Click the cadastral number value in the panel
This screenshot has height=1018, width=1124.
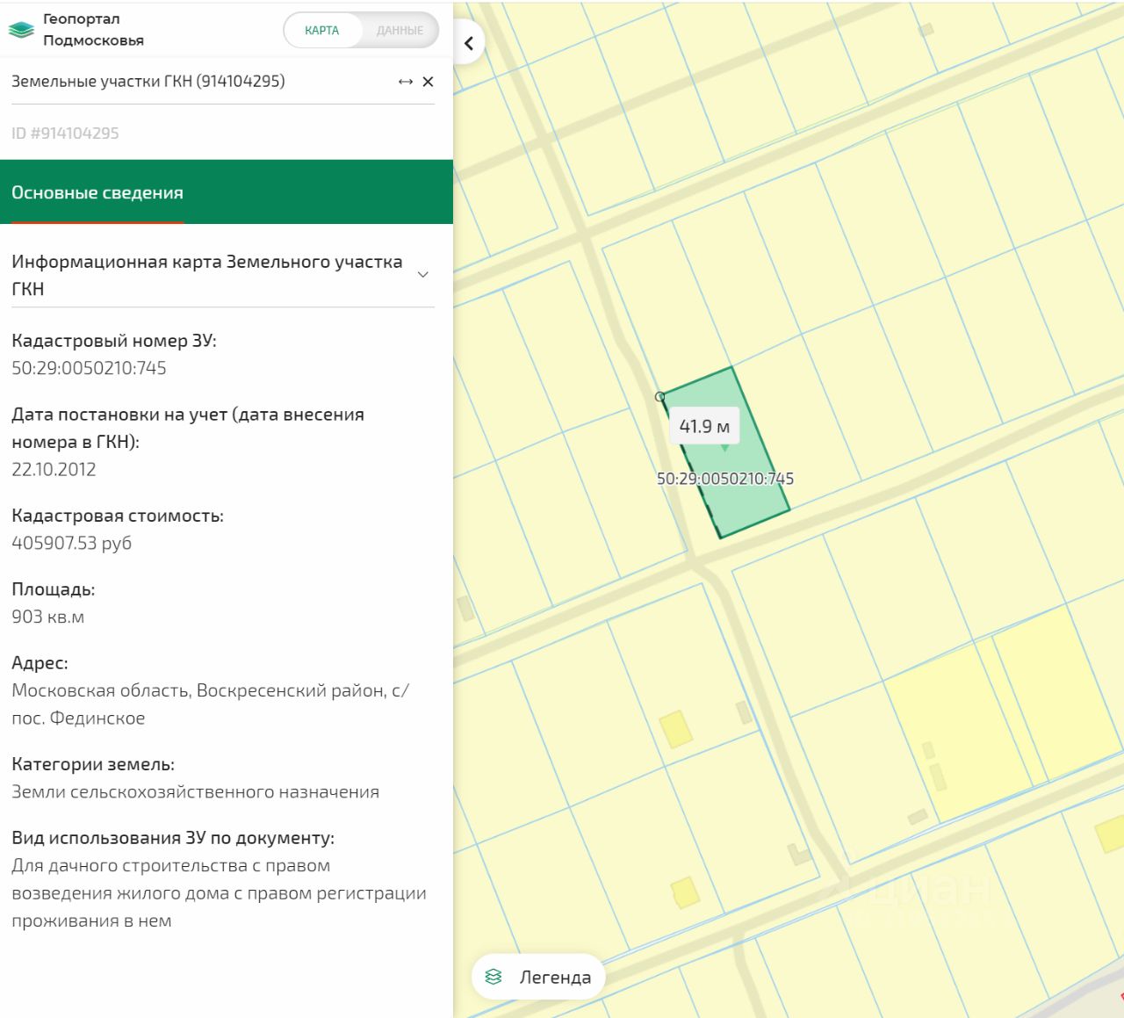[89, 368]
